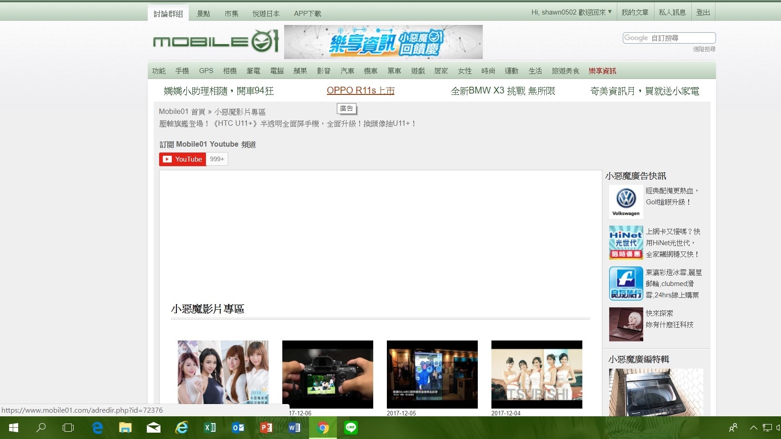The height and width of the screenshot is (439, 781).
Task: Open the OPPO R11s 上市 link
Action: pos(360,91)
